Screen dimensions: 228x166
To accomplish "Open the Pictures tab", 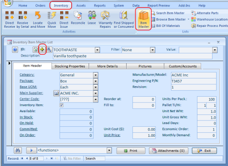I will tap(145, 66).
